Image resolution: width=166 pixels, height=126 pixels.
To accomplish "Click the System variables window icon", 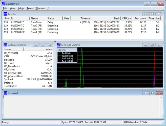I will [5, 45].
